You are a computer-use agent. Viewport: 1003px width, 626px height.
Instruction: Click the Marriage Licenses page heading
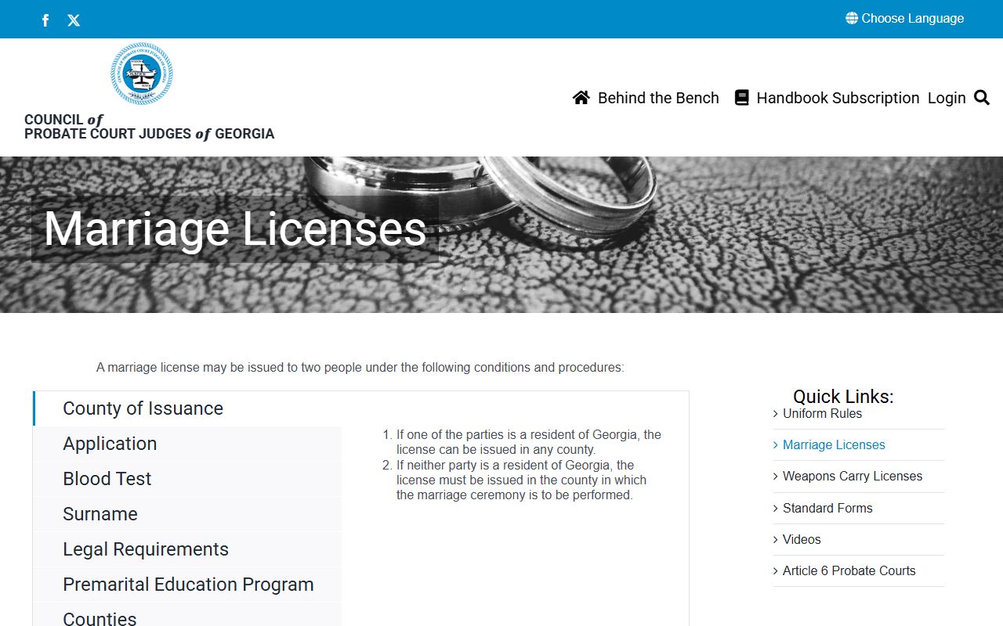[235, 228]
